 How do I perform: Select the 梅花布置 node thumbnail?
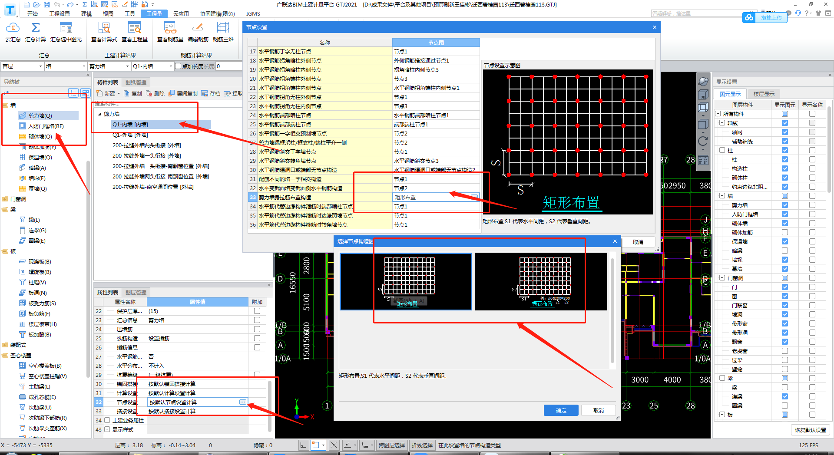pos(541,281)
